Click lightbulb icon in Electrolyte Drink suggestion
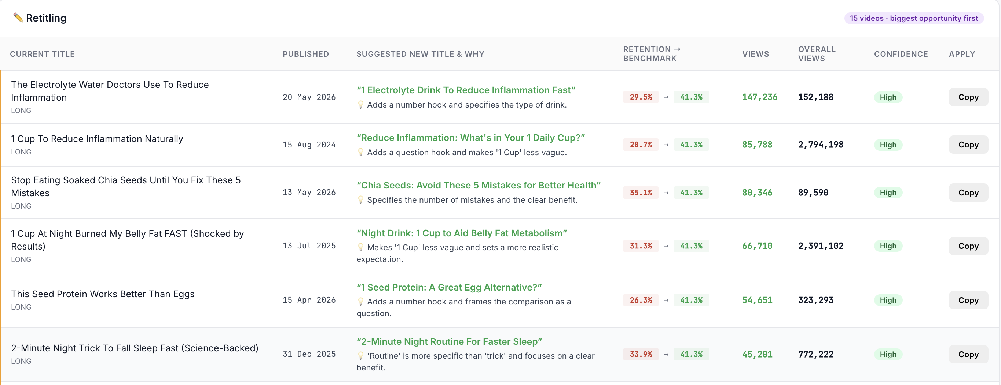 coord(360,105)
